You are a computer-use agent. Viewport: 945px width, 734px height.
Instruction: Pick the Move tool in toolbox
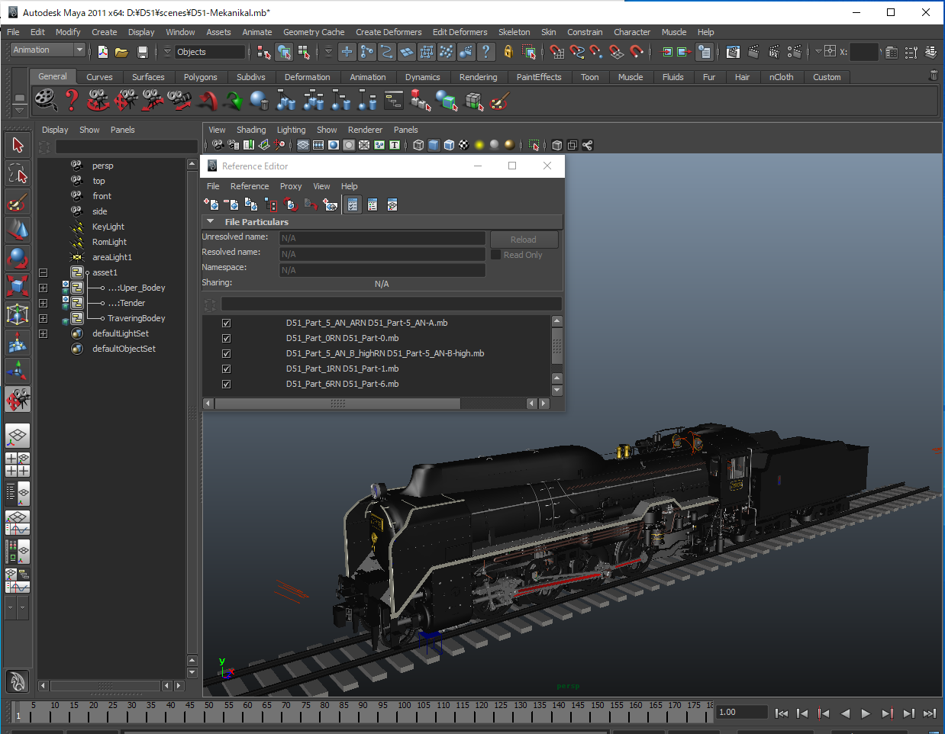tap(18, 230)
